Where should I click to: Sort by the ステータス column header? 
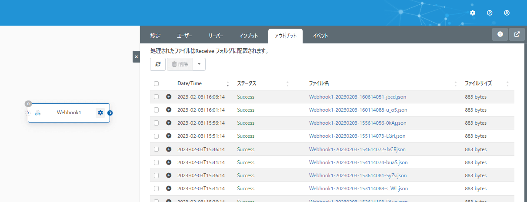click(x=247, y=83)
